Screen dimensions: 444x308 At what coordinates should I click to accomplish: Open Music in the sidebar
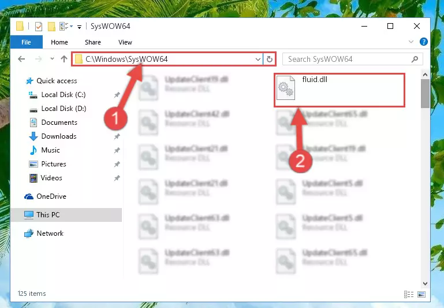[44, 150]
